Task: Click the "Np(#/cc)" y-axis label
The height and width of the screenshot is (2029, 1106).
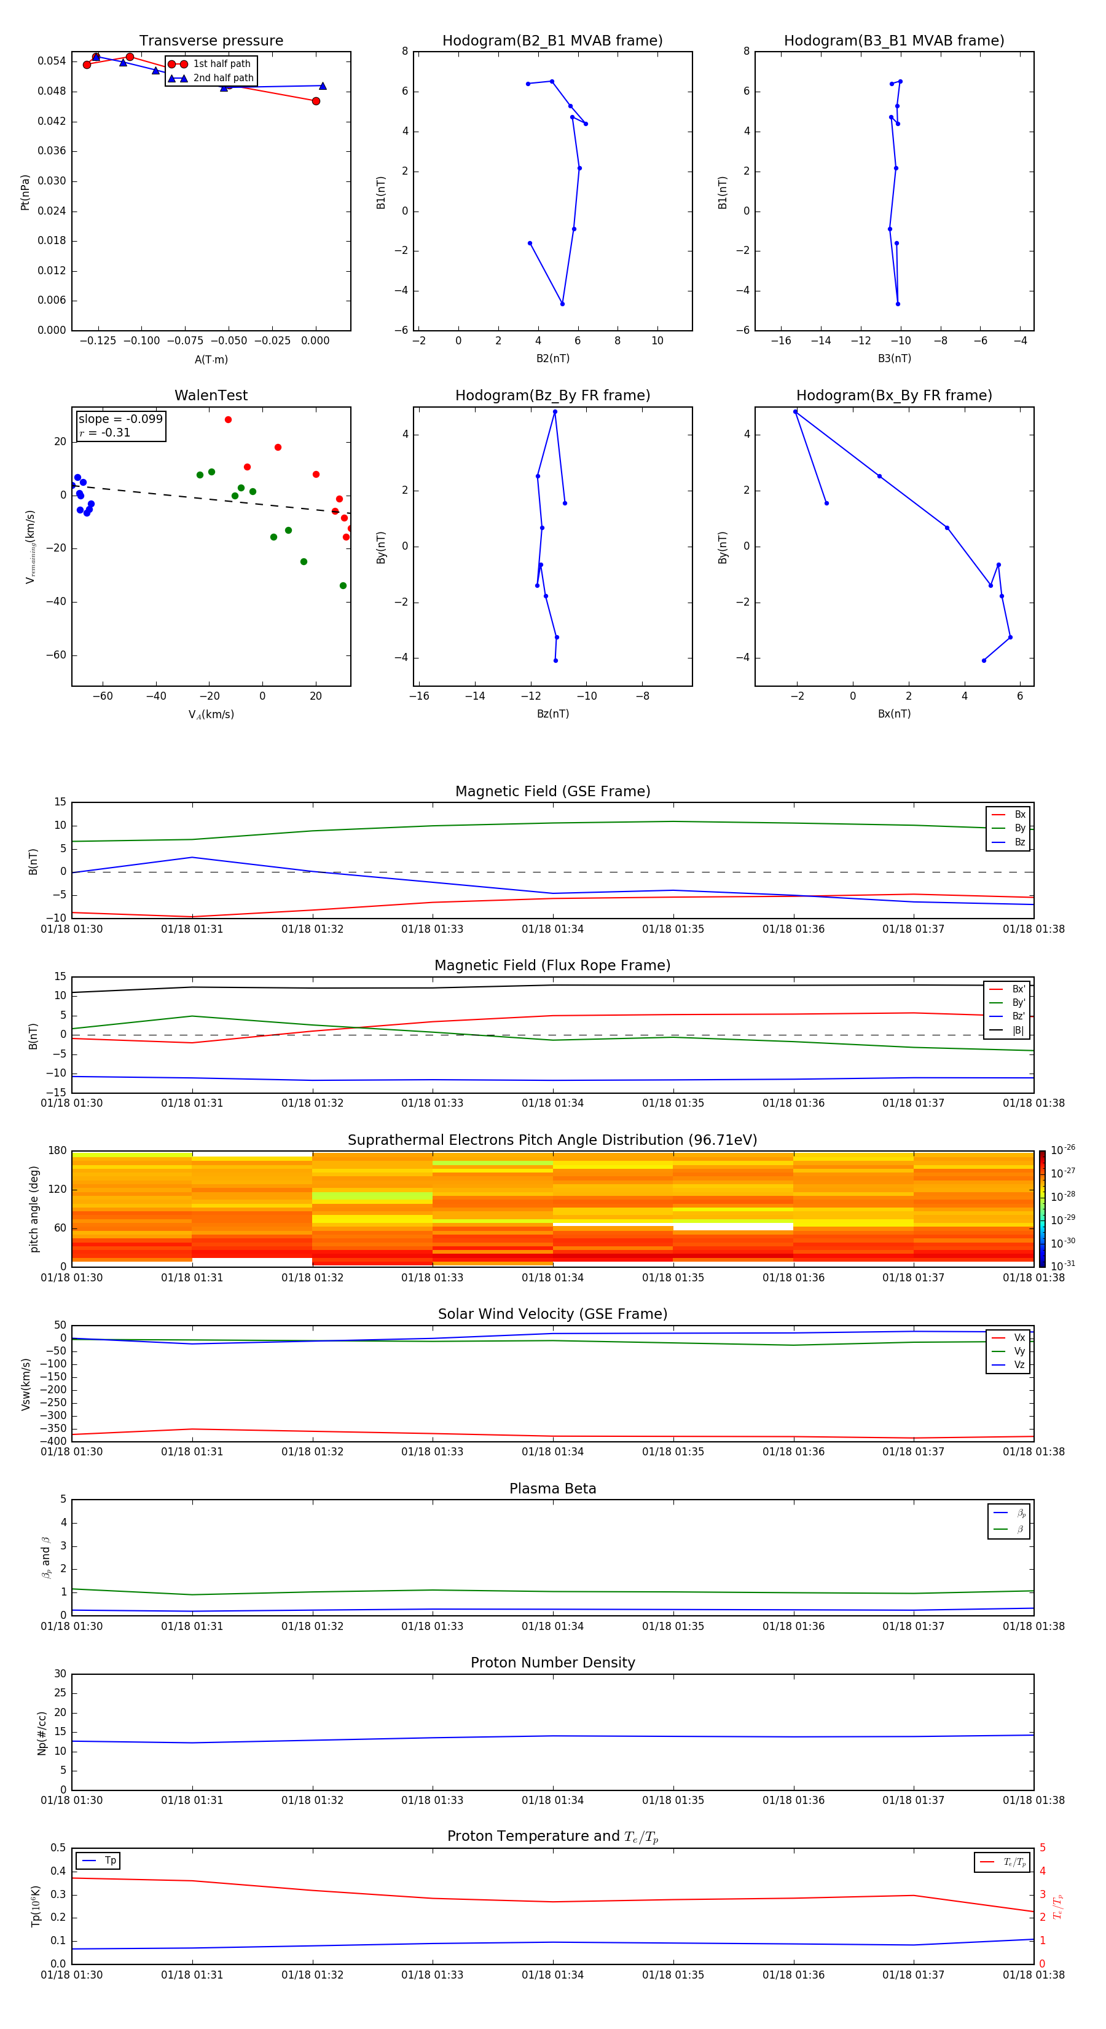Action: pos(42,1732)
